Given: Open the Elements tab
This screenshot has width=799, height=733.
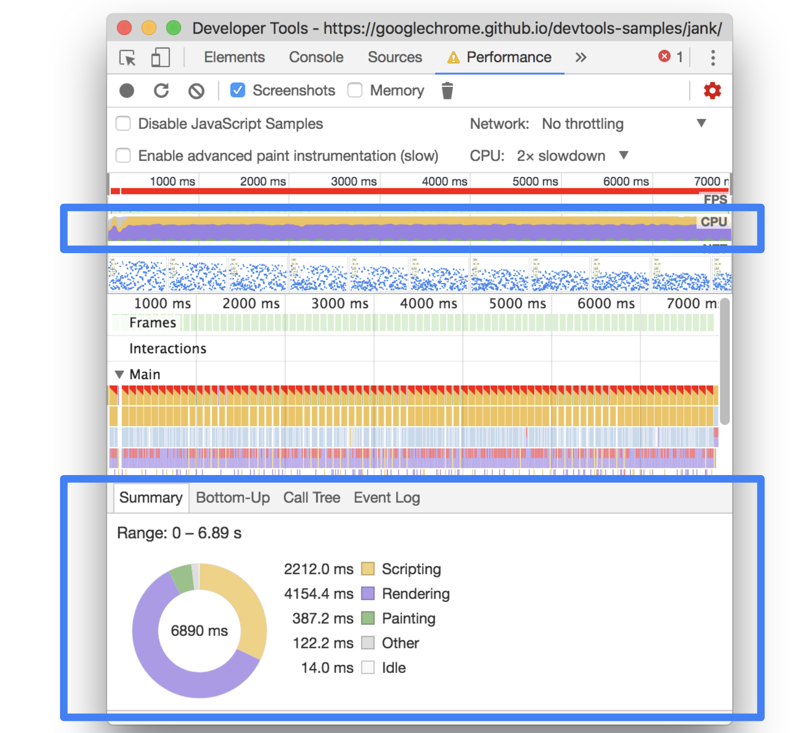Looking at the screenshot, I should pos(234,57).
